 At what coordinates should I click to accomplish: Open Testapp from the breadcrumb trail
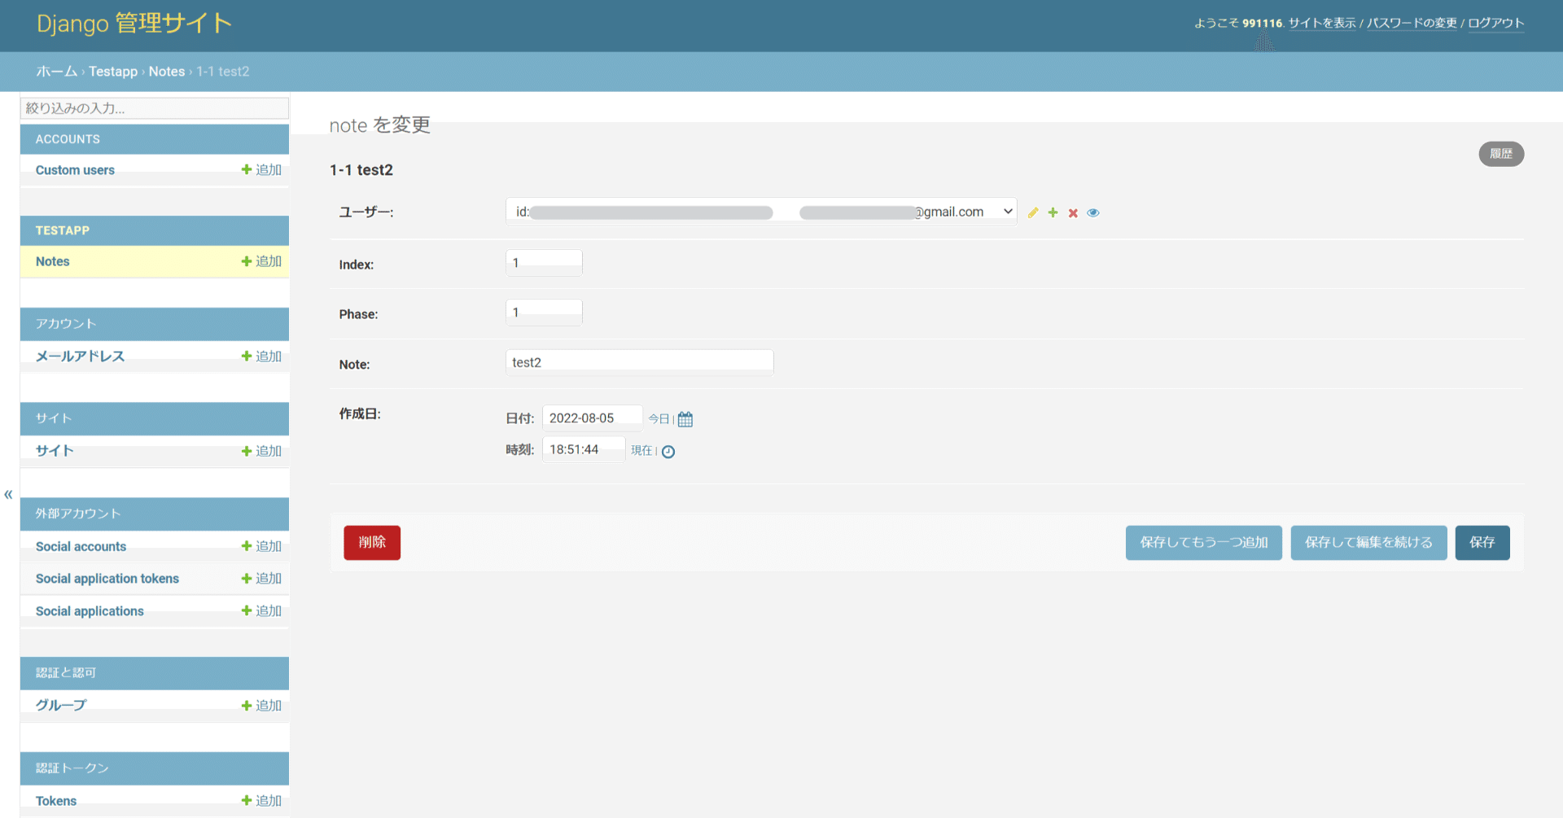(x=113, y=72)
